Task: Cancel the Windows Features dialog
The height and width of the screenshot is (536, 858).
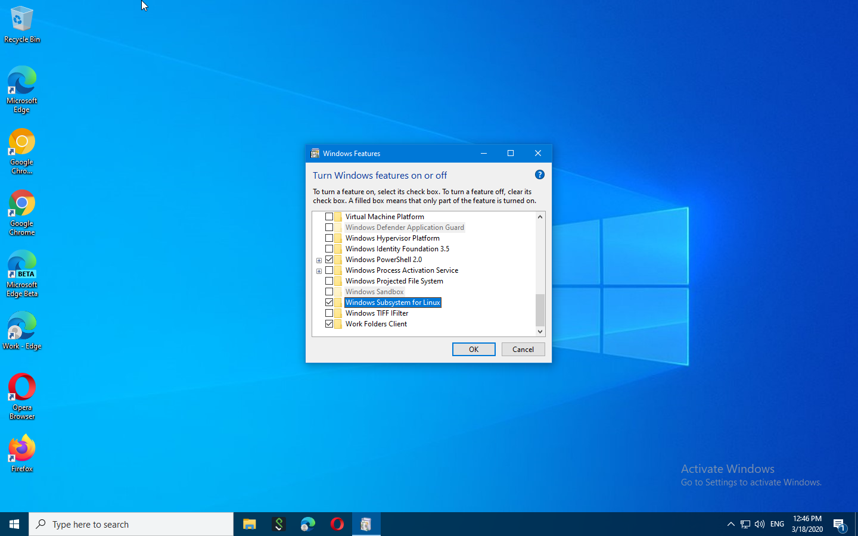Action: coord(523,349)
